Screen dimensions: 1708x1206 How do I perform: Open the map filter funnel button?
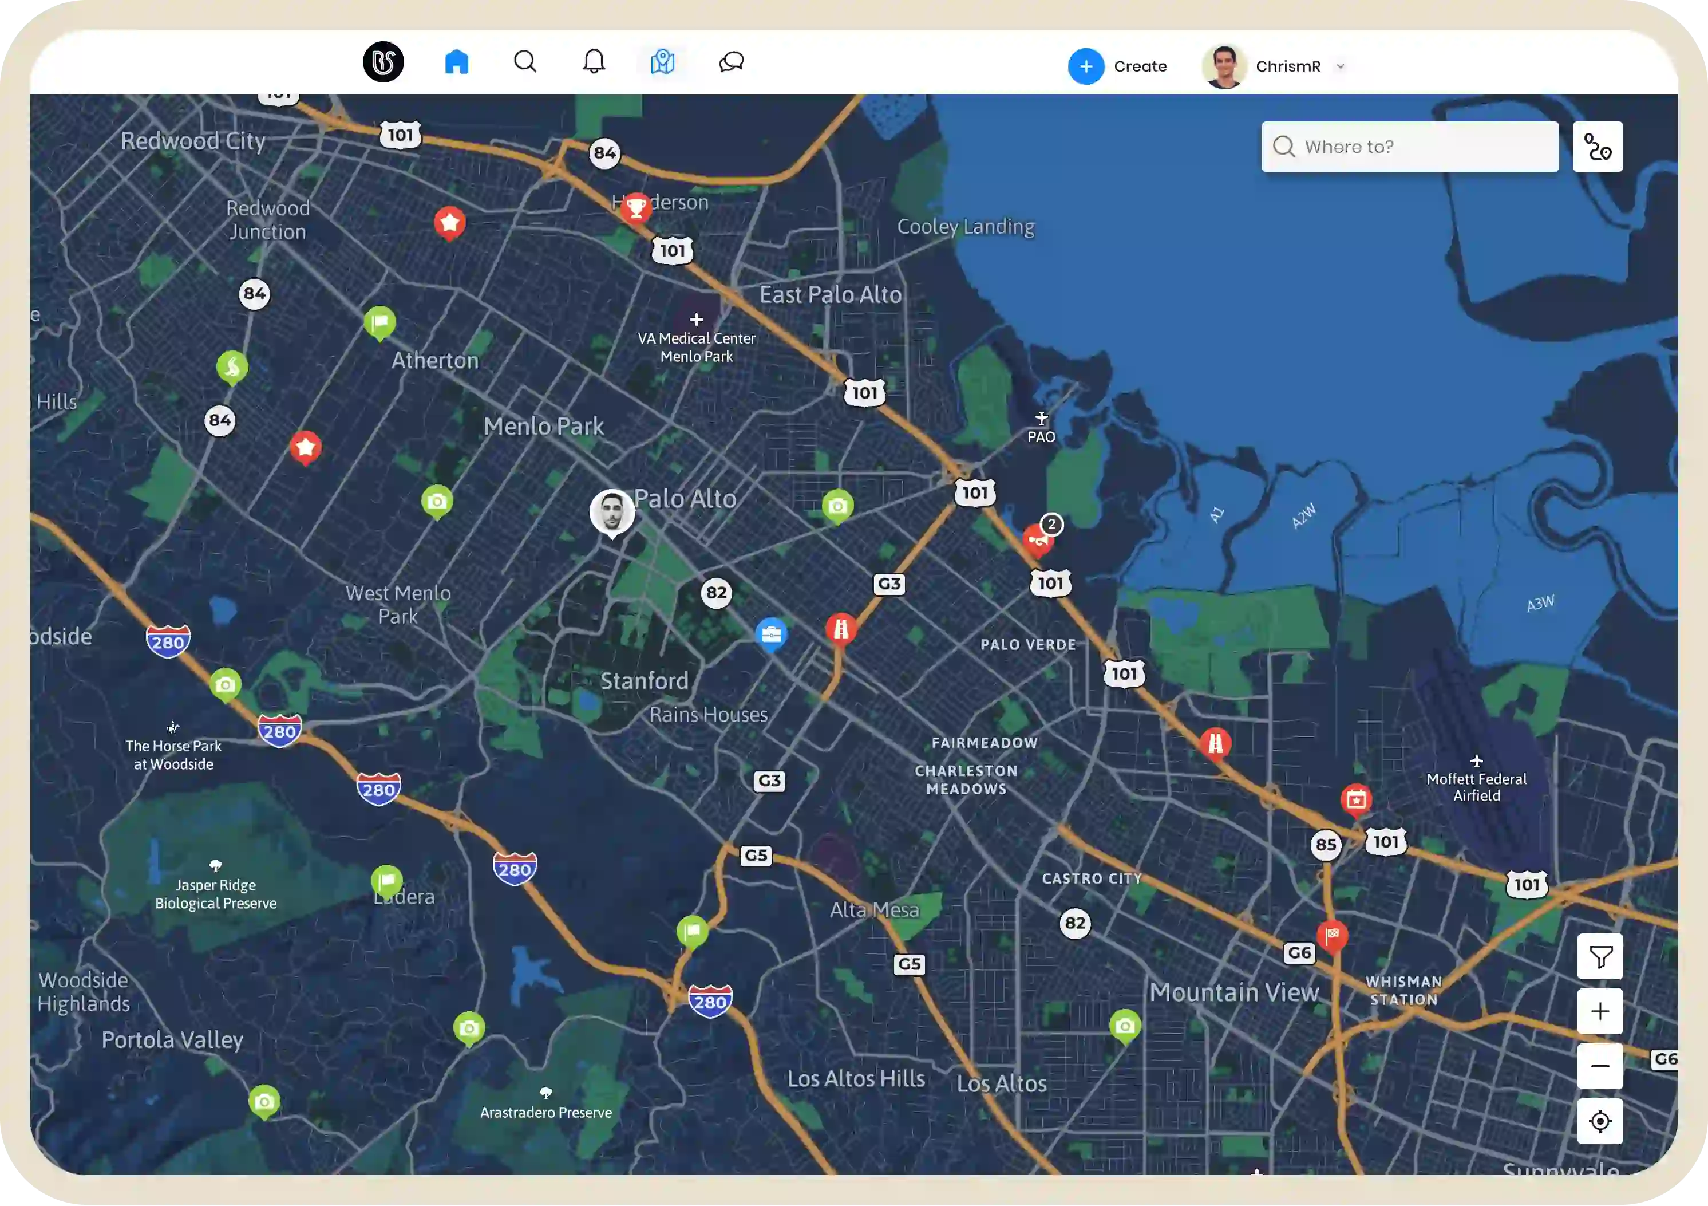pos(1599,956)
